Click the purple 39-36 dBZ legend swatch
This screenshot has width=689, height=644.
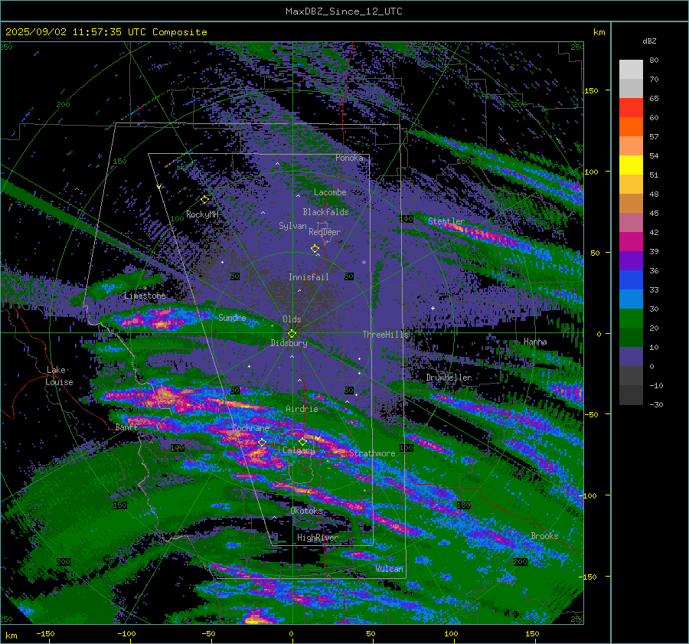(x=631, y=260)
